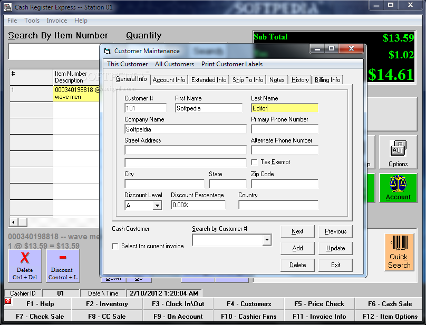The height and width of the screenshot is (325, 426).
Task: Exit the Customer Maintenance dialog
Action: [335, 265]
